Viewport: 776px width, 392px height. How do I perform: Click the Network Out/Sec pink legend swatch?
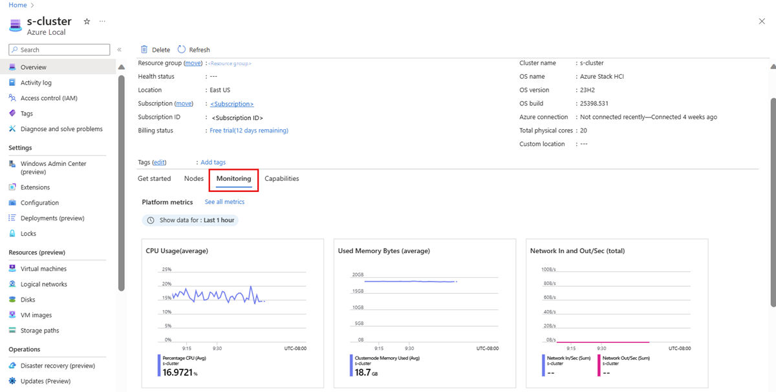coord(599,365)
